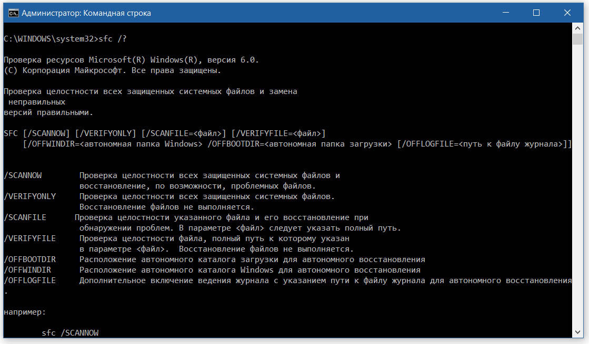589x344 pixels.
Task: Close the Администратор: Командная строка window
Action: [x=565, y=13]
